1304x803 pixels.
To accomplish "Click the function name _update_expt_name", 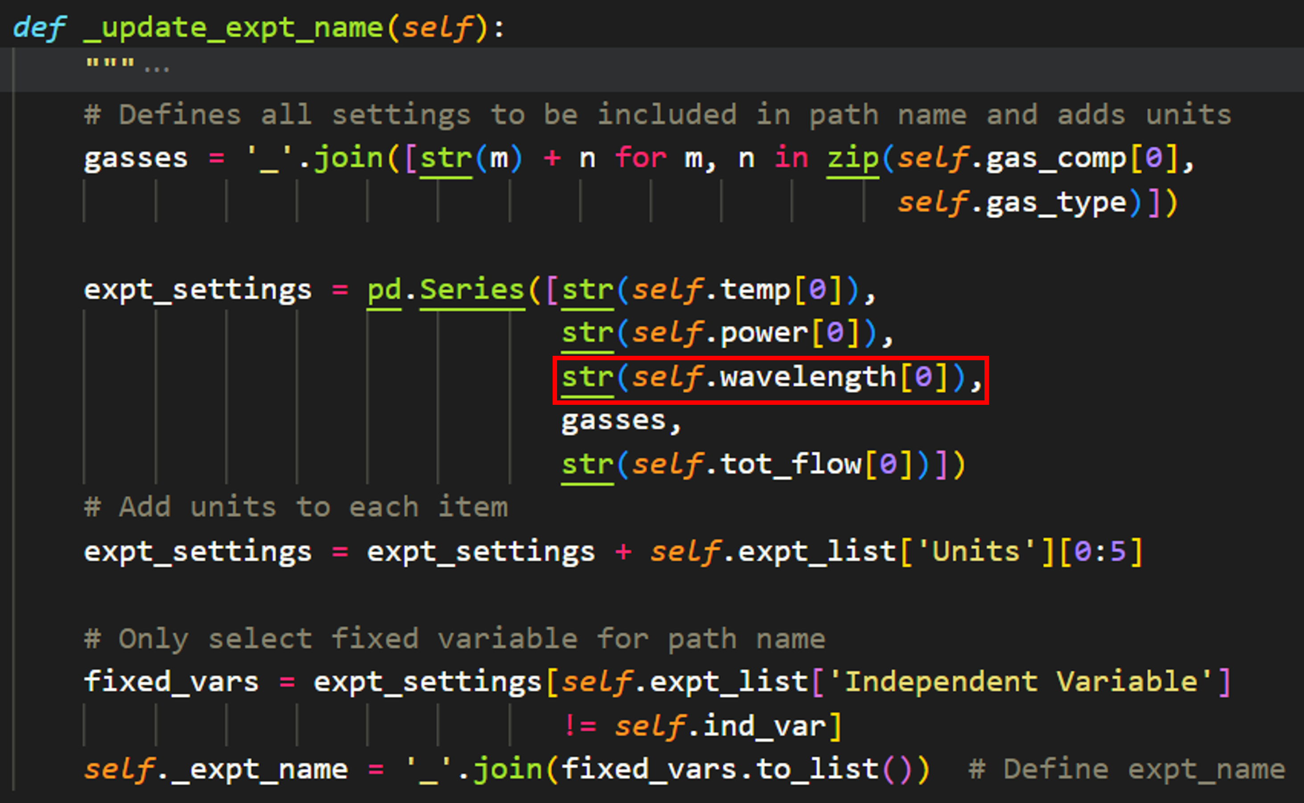I will [234, 27].
